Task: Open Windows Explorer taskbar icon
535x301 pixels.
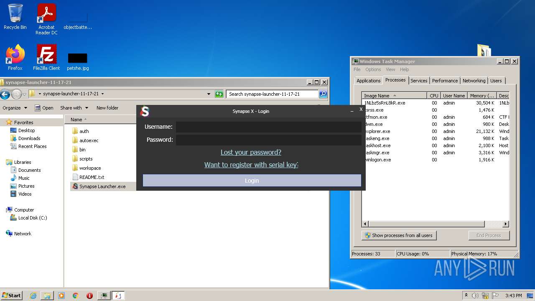Action: [x=47, y=296]
